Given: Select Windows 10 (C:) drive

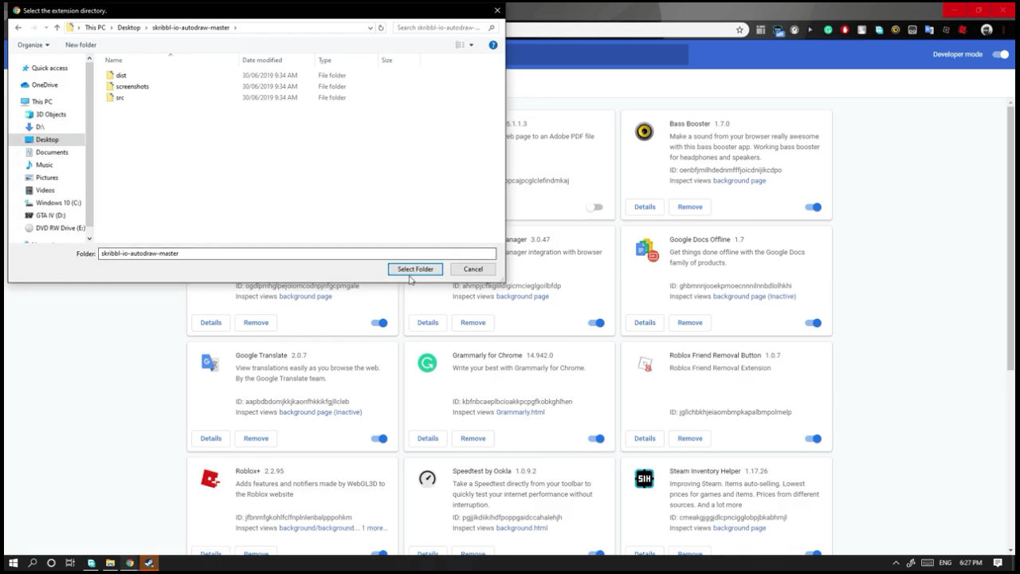Looking at the screenshot, I should [x=58, y=202].
